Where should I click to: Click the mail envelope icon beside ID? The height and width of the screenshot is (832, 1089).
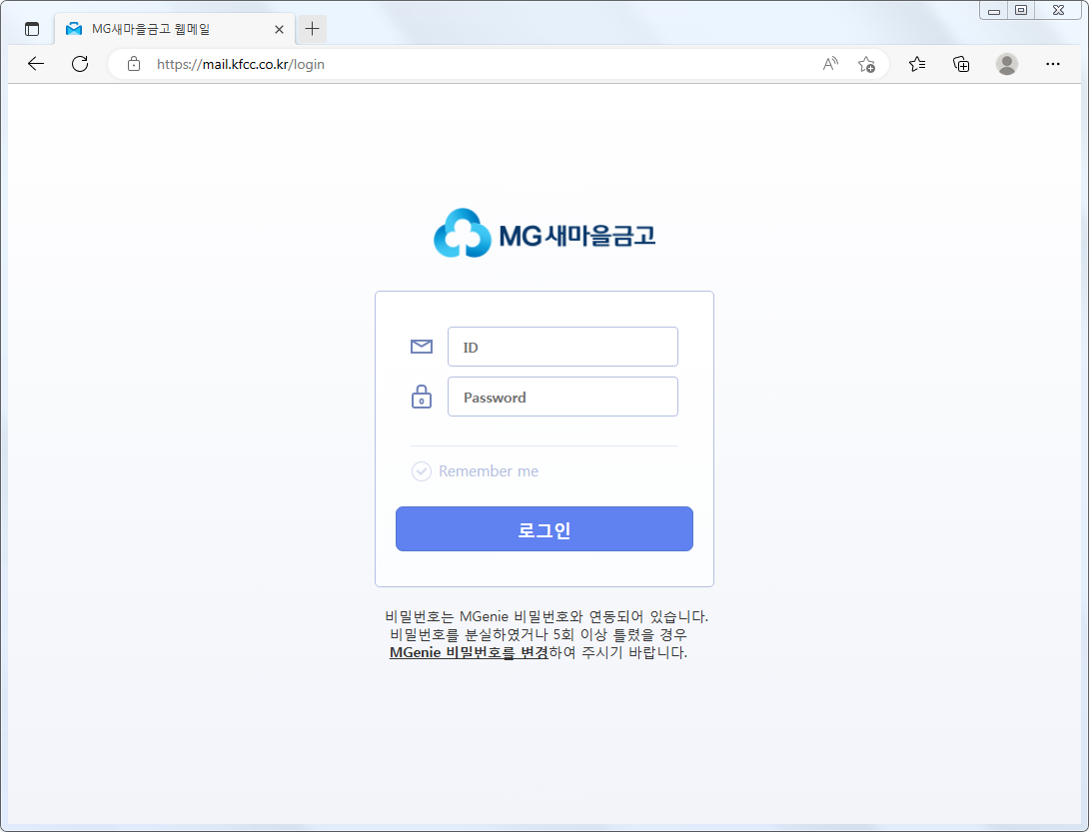pos(422,347)
